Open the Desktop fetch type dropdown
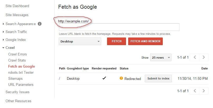Viewport: 213px width, 108px height. (x=80, y=41)
